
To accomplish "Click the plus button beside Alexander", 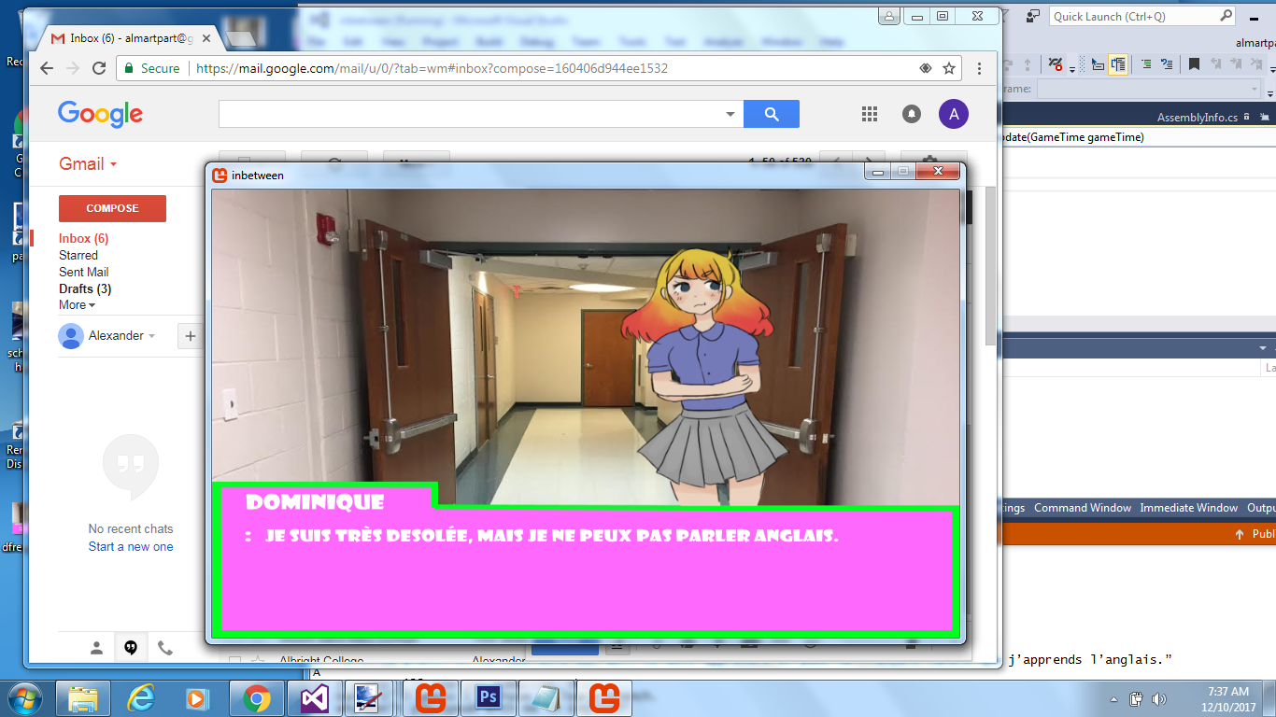I will pyautogui.click(x=191, y=336).
